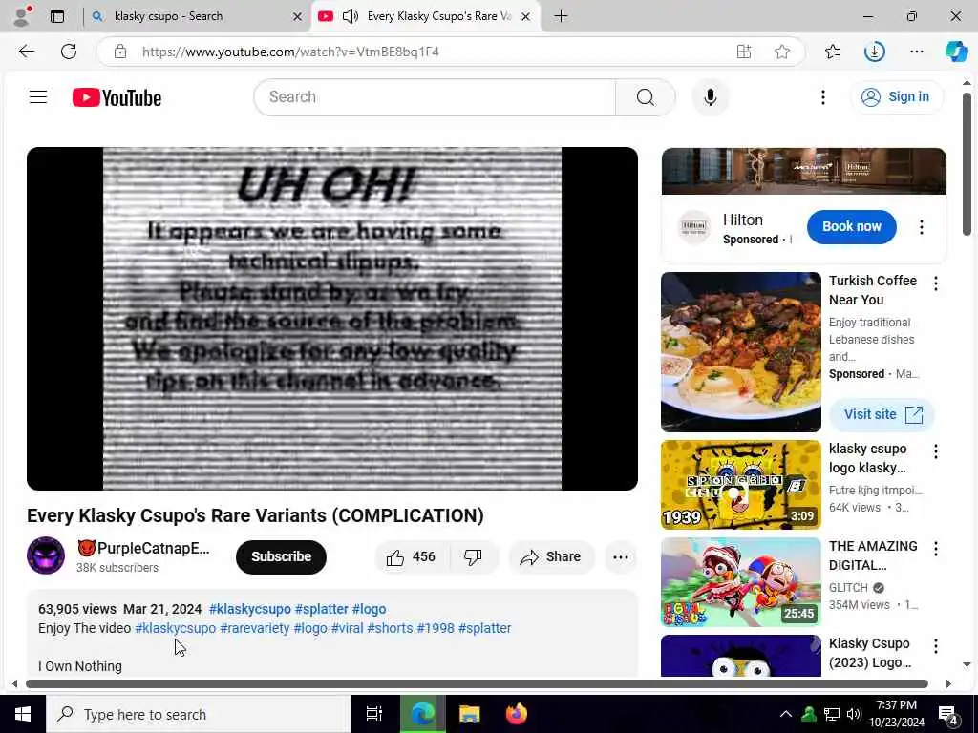This screenshot has height=733, width=978.
Task: Go to YouTube home via logo
Action: click(117, 98)
